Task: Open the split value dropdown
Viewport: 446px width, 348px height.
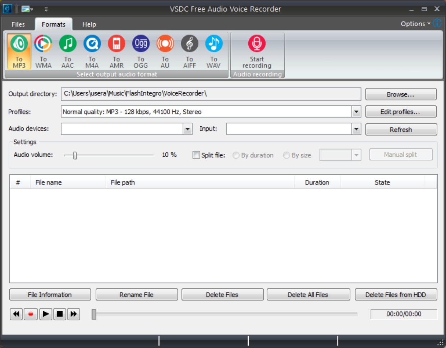Action: 356,155
